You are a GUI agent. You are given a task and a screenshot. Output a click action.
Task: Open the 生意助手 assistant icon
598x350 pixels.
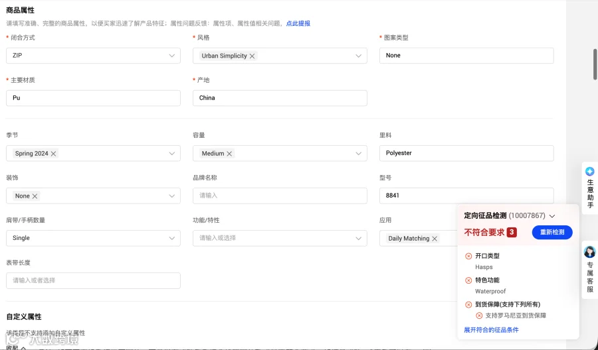click(589, 172)
